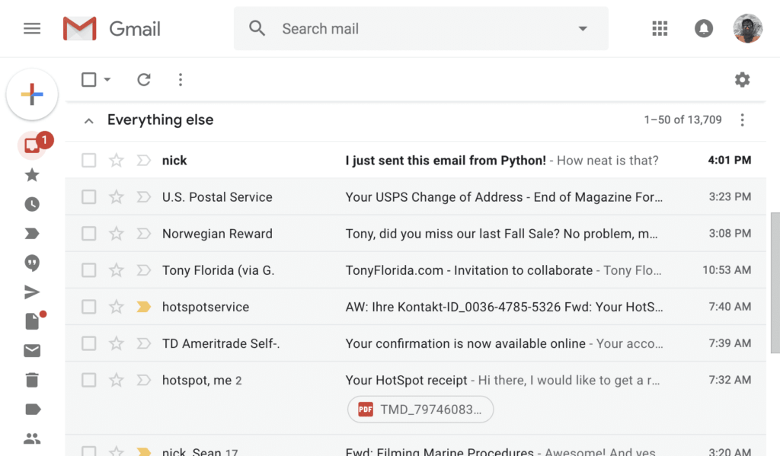Expand the search options dropdown arrow

point(583,28)
